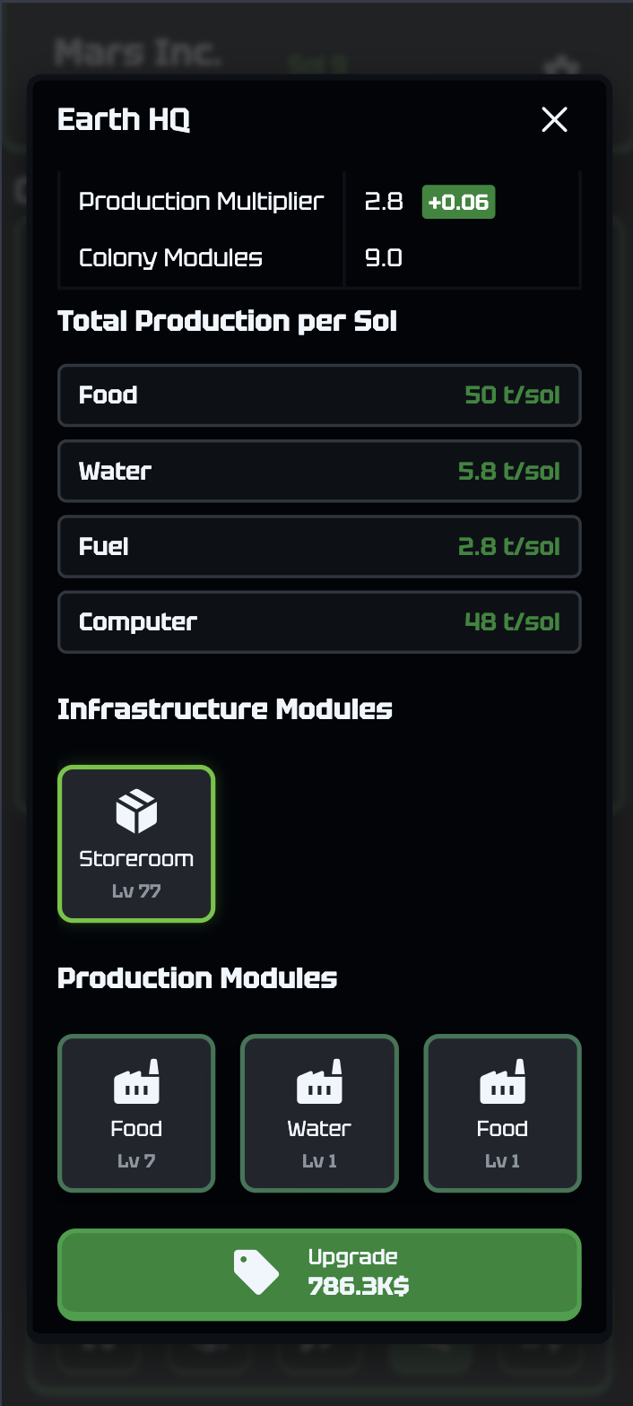Click the Production Modules heading
This screenshot has height=1406, width=633.
(x=197, y=977)
